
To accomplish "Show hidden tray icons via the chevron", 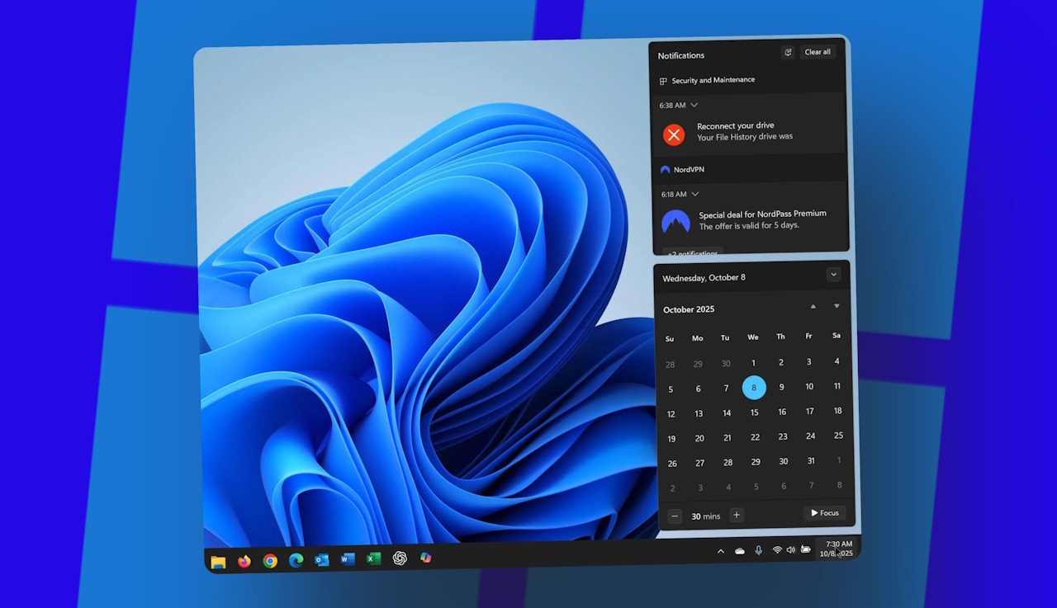I will tap(720, 549).
